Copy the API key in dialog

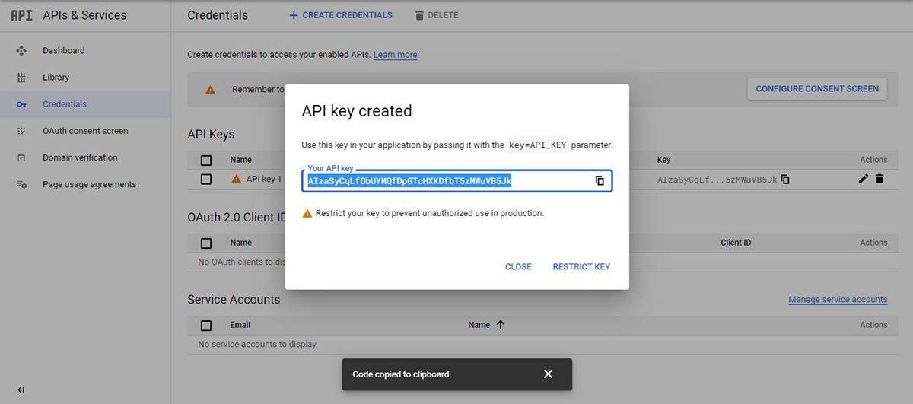[600, 181]
